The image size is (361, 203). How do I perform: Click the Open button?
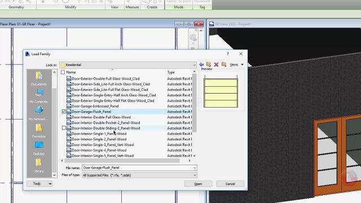click(x=198, y=184)
